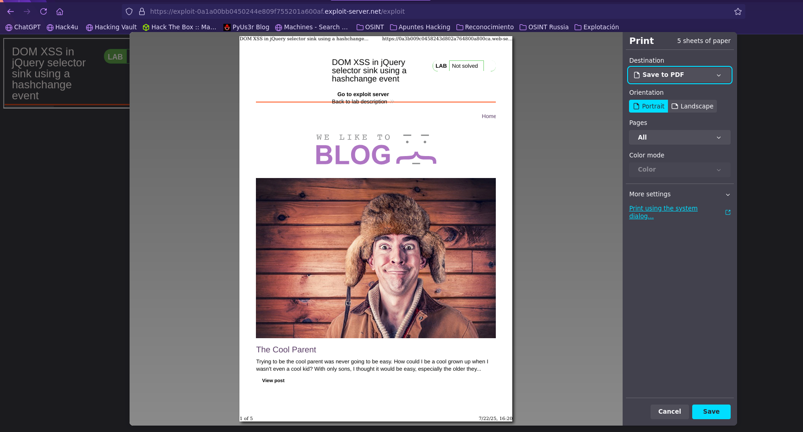Click the '5 sheets of paper' text
This screenshot has width=803, height=432.
point(704,41)
